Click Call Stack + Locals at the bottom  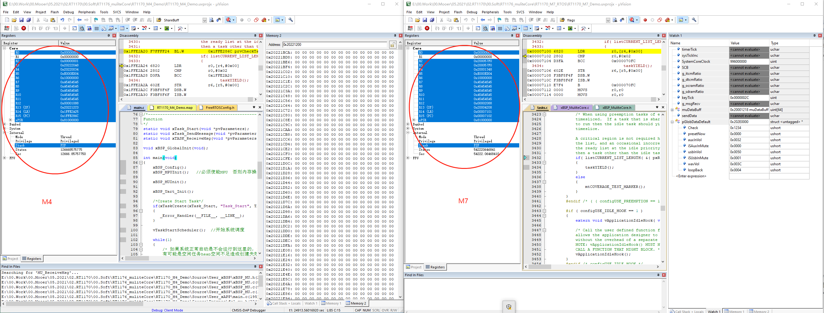(283, 303)
